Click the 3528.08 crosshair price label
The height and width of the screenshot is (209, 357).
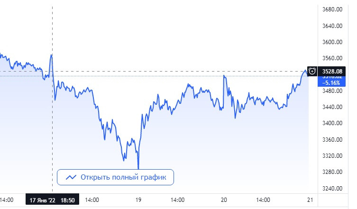click(x=332, y=72)
